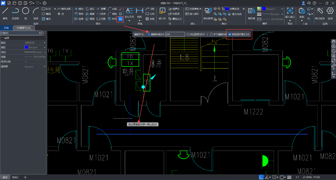
Task: Click the highlighted offset tool icon
Action: pyautogui.click(x=120, y=19)
